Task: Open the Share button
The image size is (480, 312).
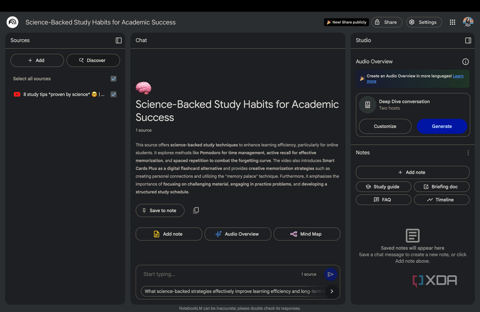Action: point(387,22)
